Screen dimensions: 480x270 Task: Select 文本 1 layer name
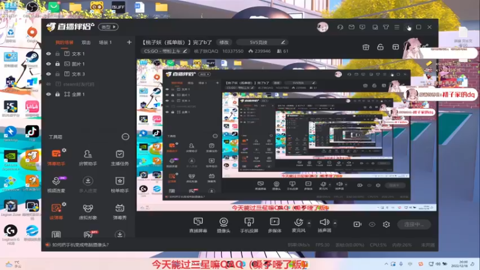[78, 53]
